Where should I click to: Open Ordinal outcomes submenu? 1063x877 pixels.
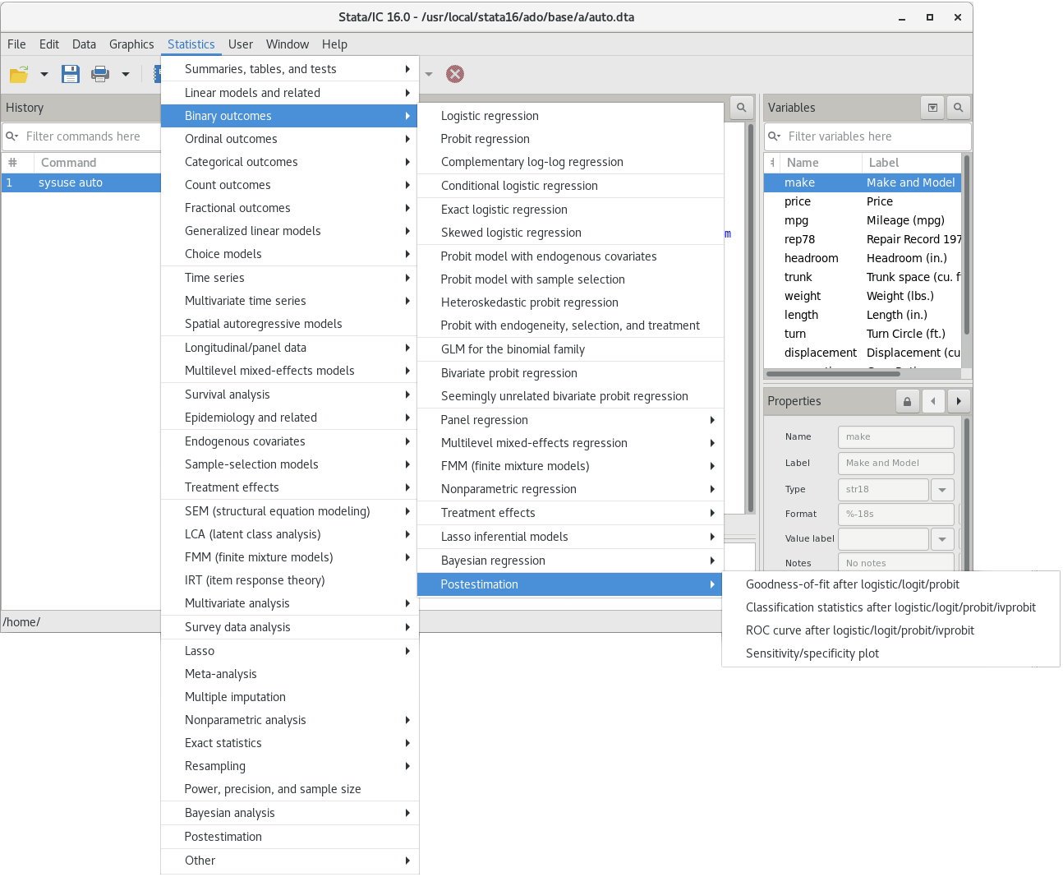[x=289, y=139]
